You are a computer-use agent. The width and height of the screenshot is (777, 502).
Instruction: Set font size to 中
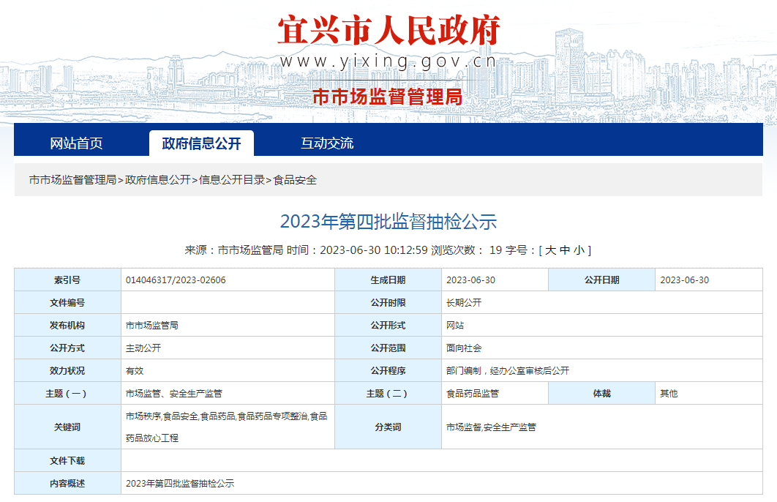point(564,250)
